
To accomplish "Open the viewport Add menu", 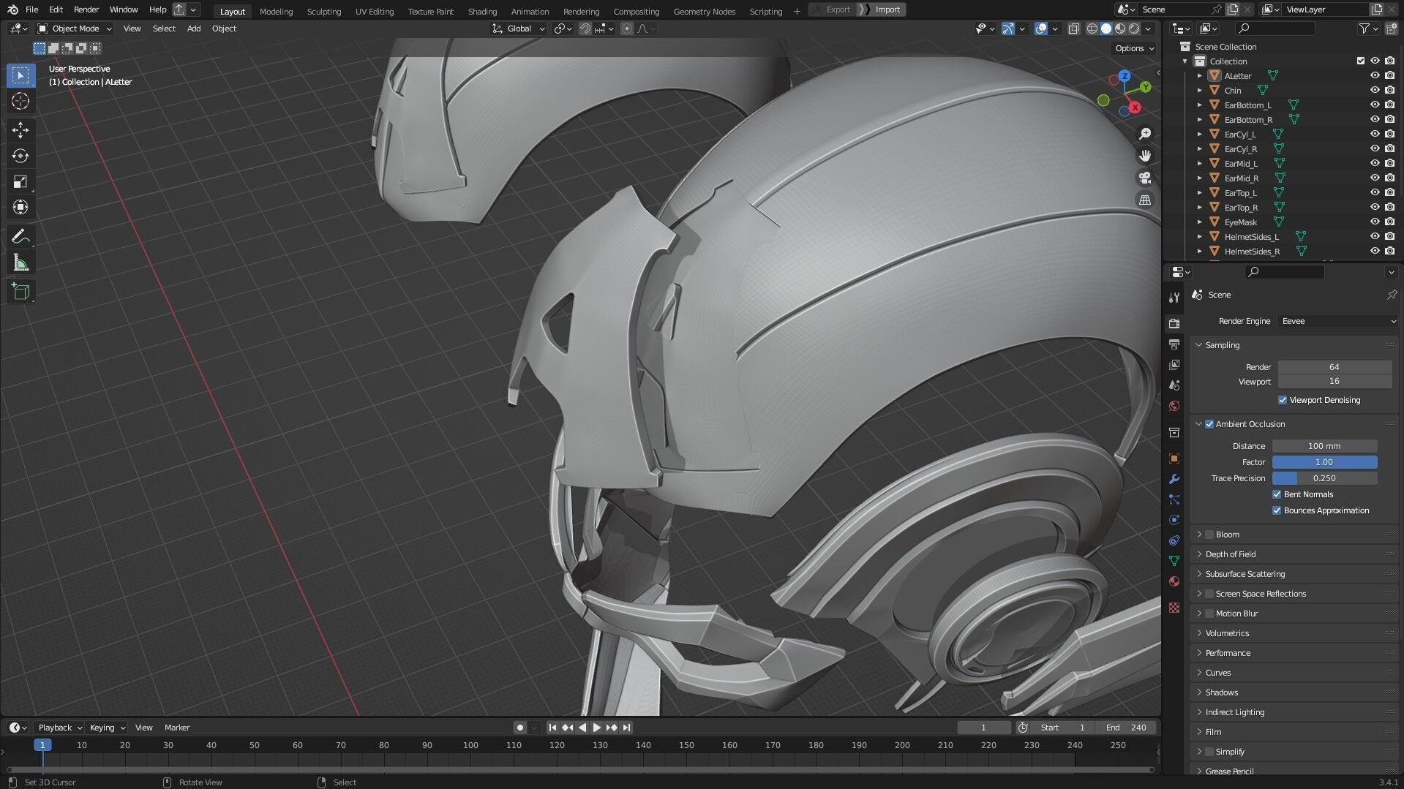I will point(193,29).
